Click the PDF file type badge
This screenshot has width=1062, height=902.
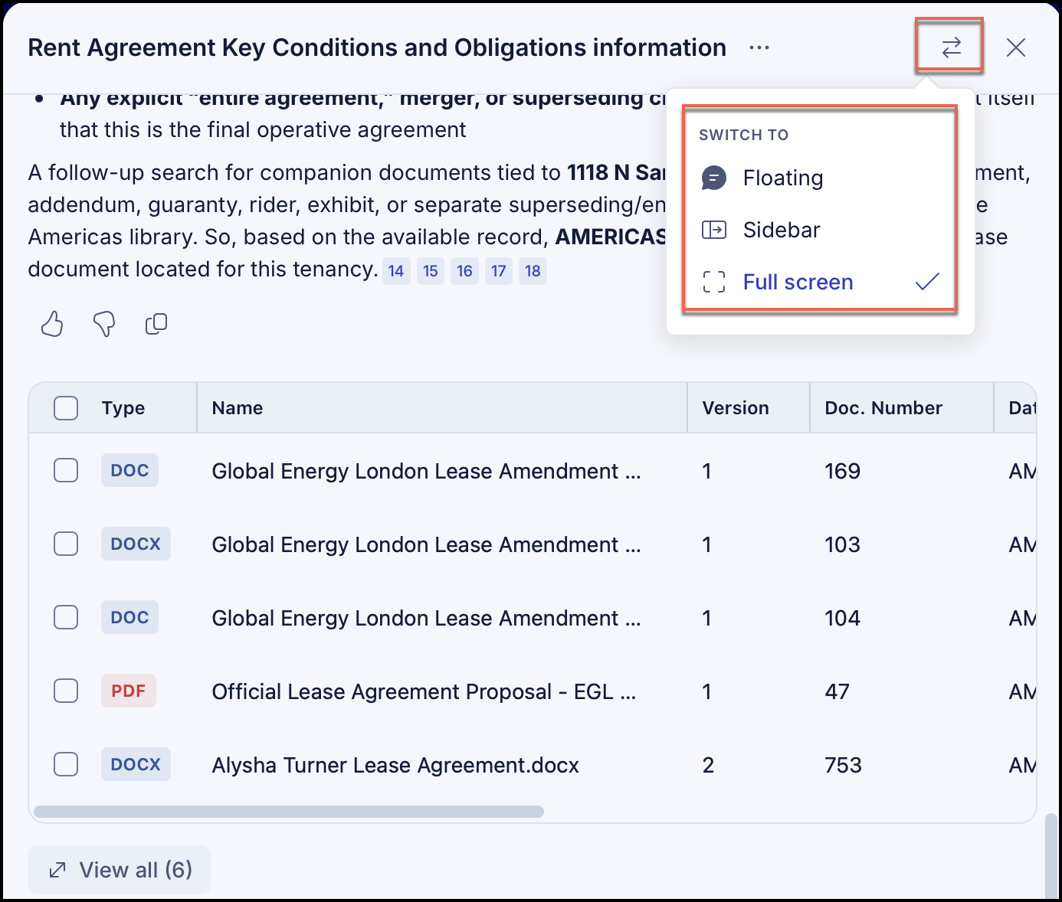(129, 691)
